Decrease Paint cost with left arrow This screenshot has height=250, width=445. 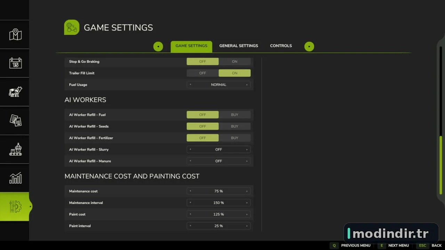click(190, 214)
